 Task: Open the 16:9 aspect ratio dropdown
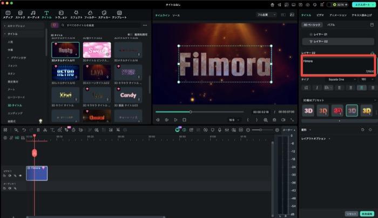click(234, 120)
